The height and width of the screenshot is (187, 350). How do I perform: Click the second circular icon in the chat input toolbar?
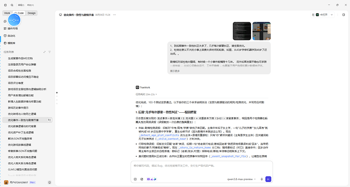click(x=142, y=179)
